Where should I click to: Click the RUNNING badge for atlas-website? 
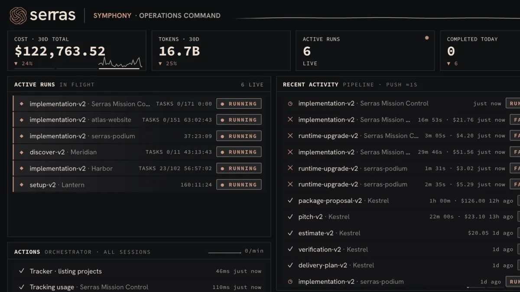pyautogui.click(x=239, y=120)
